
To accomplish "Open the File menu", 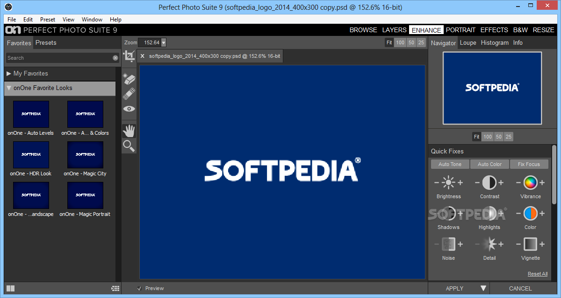I will pyautogui.click(x=12, y=20).
